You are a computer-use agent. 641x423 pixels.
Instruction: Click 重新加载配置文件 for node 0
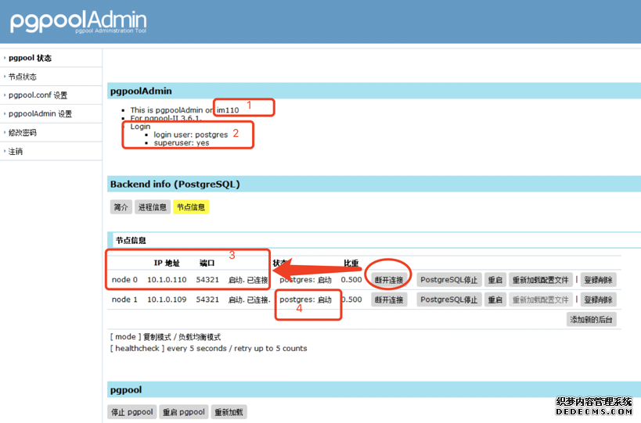point(540,279)
